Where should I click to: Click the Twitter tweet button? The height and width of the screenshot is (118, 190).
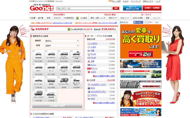124,22
